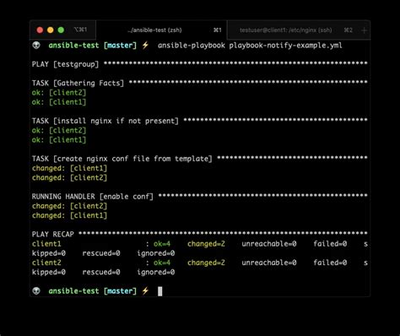This screenshot has width=400, height=336.
Task: Click the lightning bolt on the bottom prompt
Action: [145, 290]
